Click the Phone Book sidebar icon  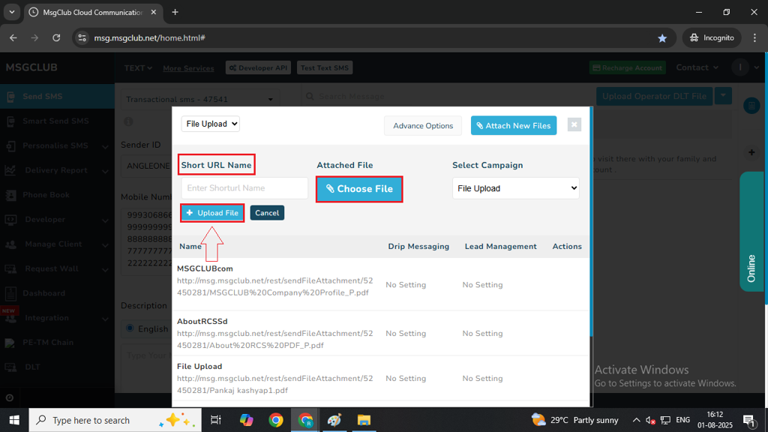pyautogui.click(x=10, y=195)
